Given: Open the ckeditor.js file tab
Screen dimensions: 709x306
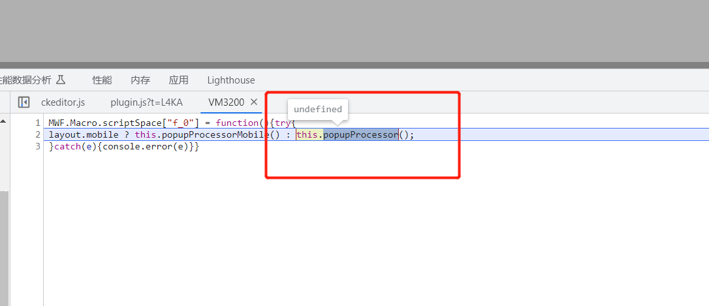Looking at the screenshot, I should point(63,102).
